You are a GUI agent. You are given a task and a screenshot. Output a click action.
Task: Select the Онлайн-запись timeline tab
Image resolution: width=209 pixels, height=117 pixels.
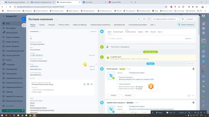[130, 32]
